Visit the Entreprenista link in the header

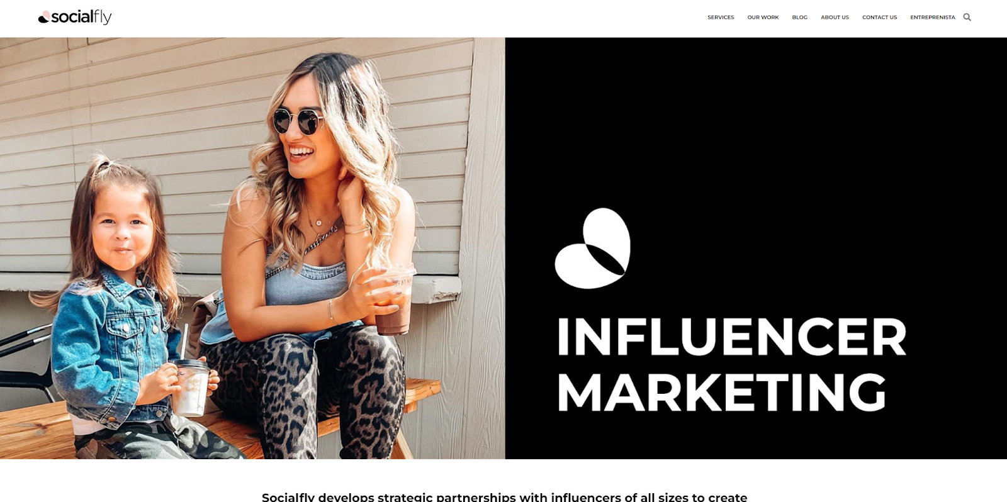pyautogui.click(x=932, y=17)
